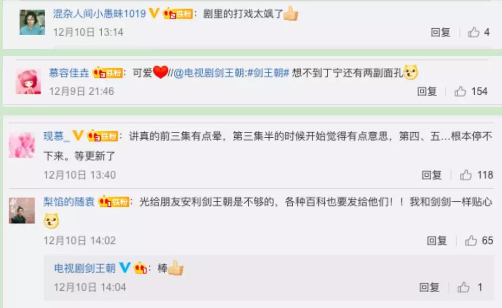Open the @电视剧剑王朝 mention link
The image size is (502, 308).
click(x=209, y=73)
